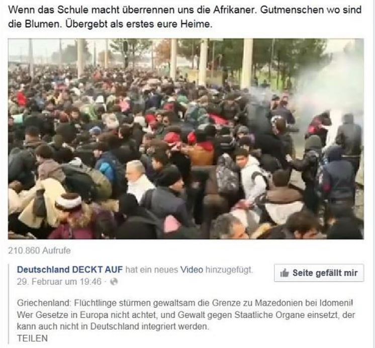Click the caption starting Wenn das Schule macht

(184, 17)
